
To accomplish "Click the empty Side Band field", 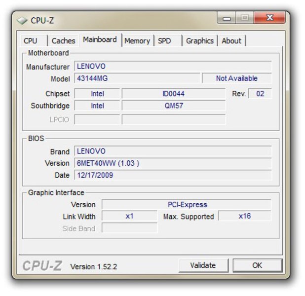I will (x=129, y=228).
